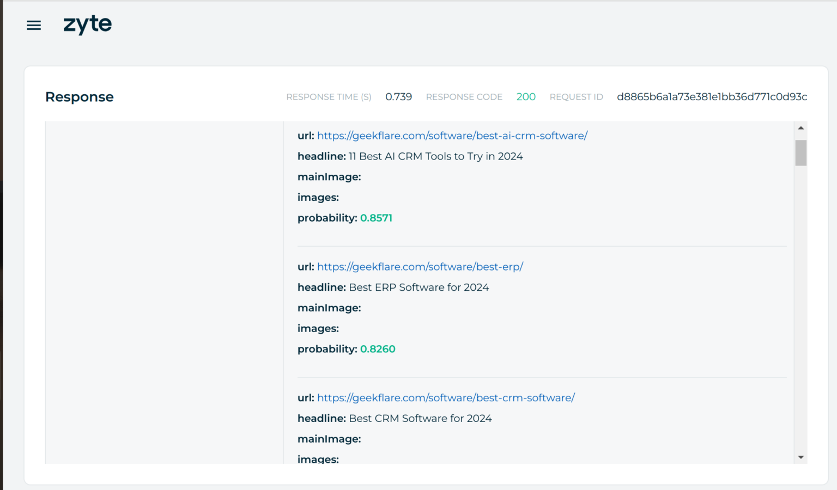837x490 pixels.
Task: Select the request ID value
Action: 712,97
